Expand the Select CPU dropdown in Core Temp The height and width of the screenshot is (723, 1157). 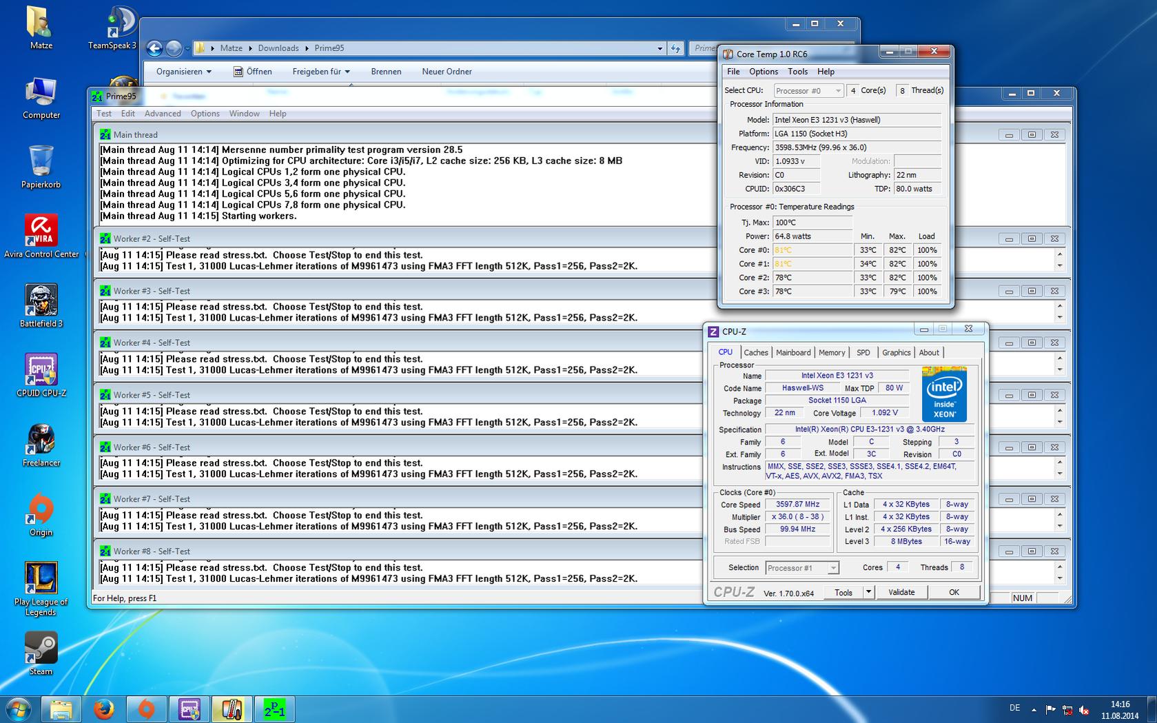coord(808,91)
